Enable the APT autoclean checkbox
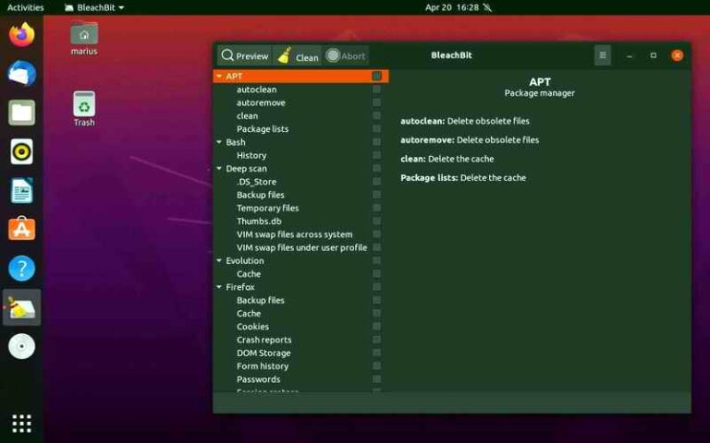 click(376, 90)
